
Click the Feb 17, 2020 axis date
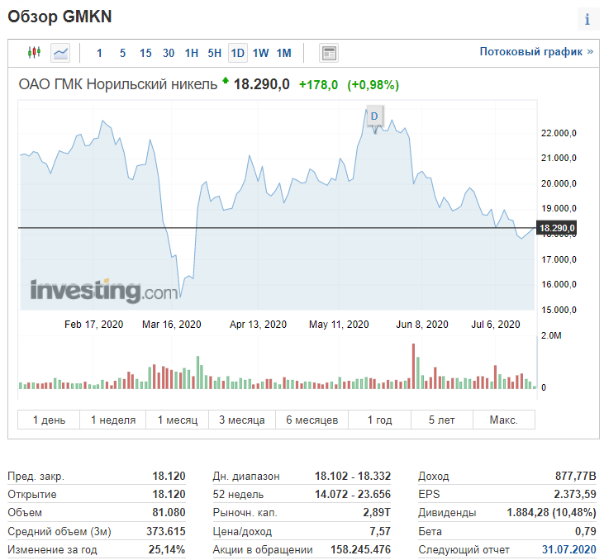(93, 325)
